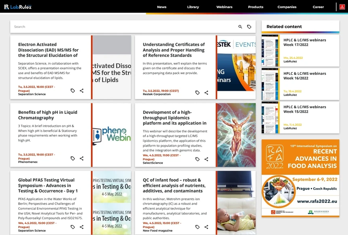Click the Phenomenex webinar logo image

(112, 135)
